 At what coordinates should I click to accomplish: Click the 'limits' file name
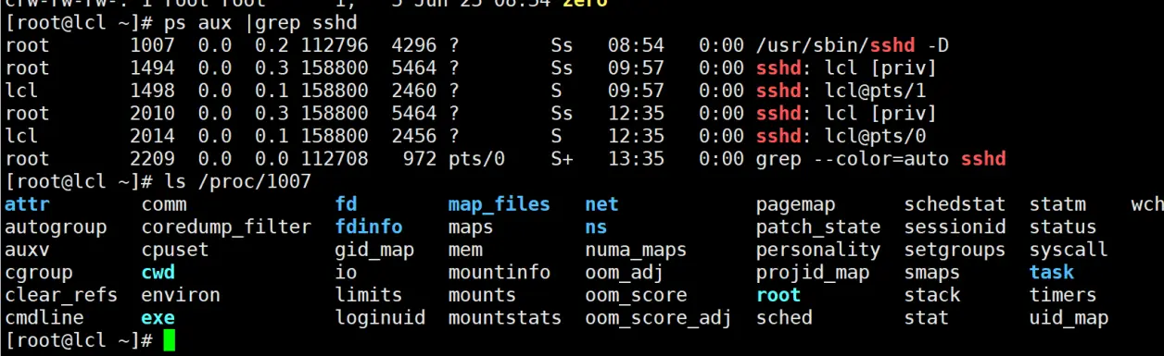(x=369, y=295)
